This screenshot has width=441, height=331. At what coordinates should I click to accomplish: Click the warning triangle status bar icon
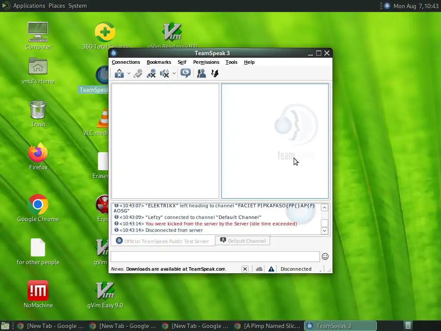[271, 269]
